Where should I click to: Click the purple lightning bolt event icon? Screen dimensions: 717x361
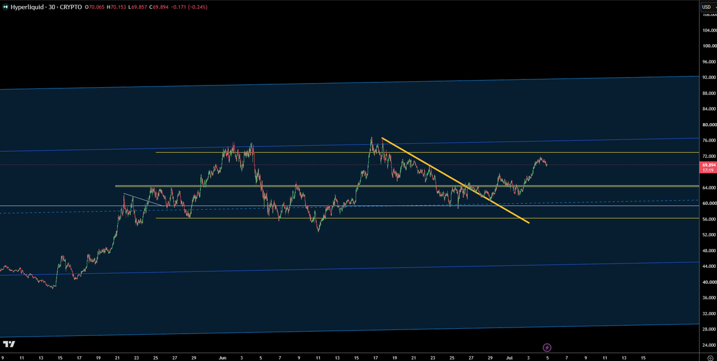click(547, 347)
